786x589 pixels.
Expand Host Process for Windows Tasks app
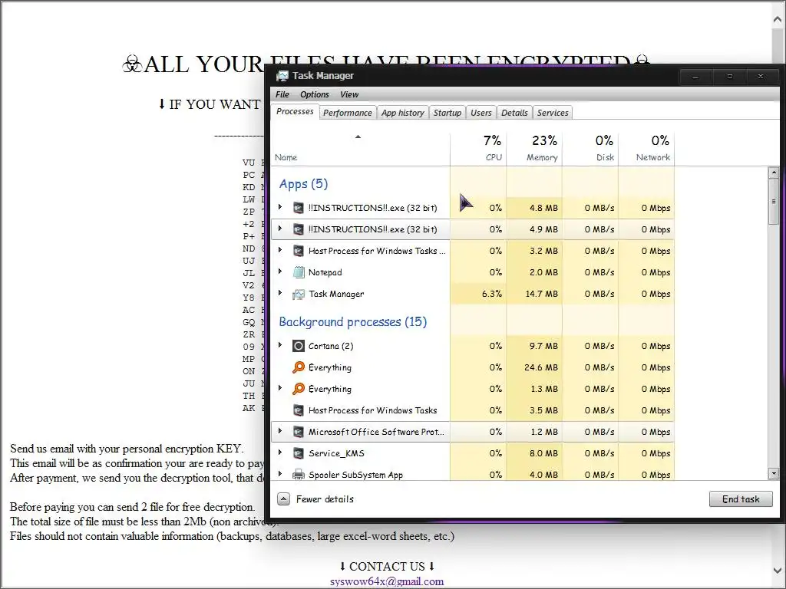[x=280, y=250]
